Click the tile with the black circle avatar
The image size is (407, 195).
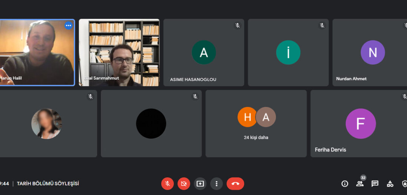(x=151, y=124)
